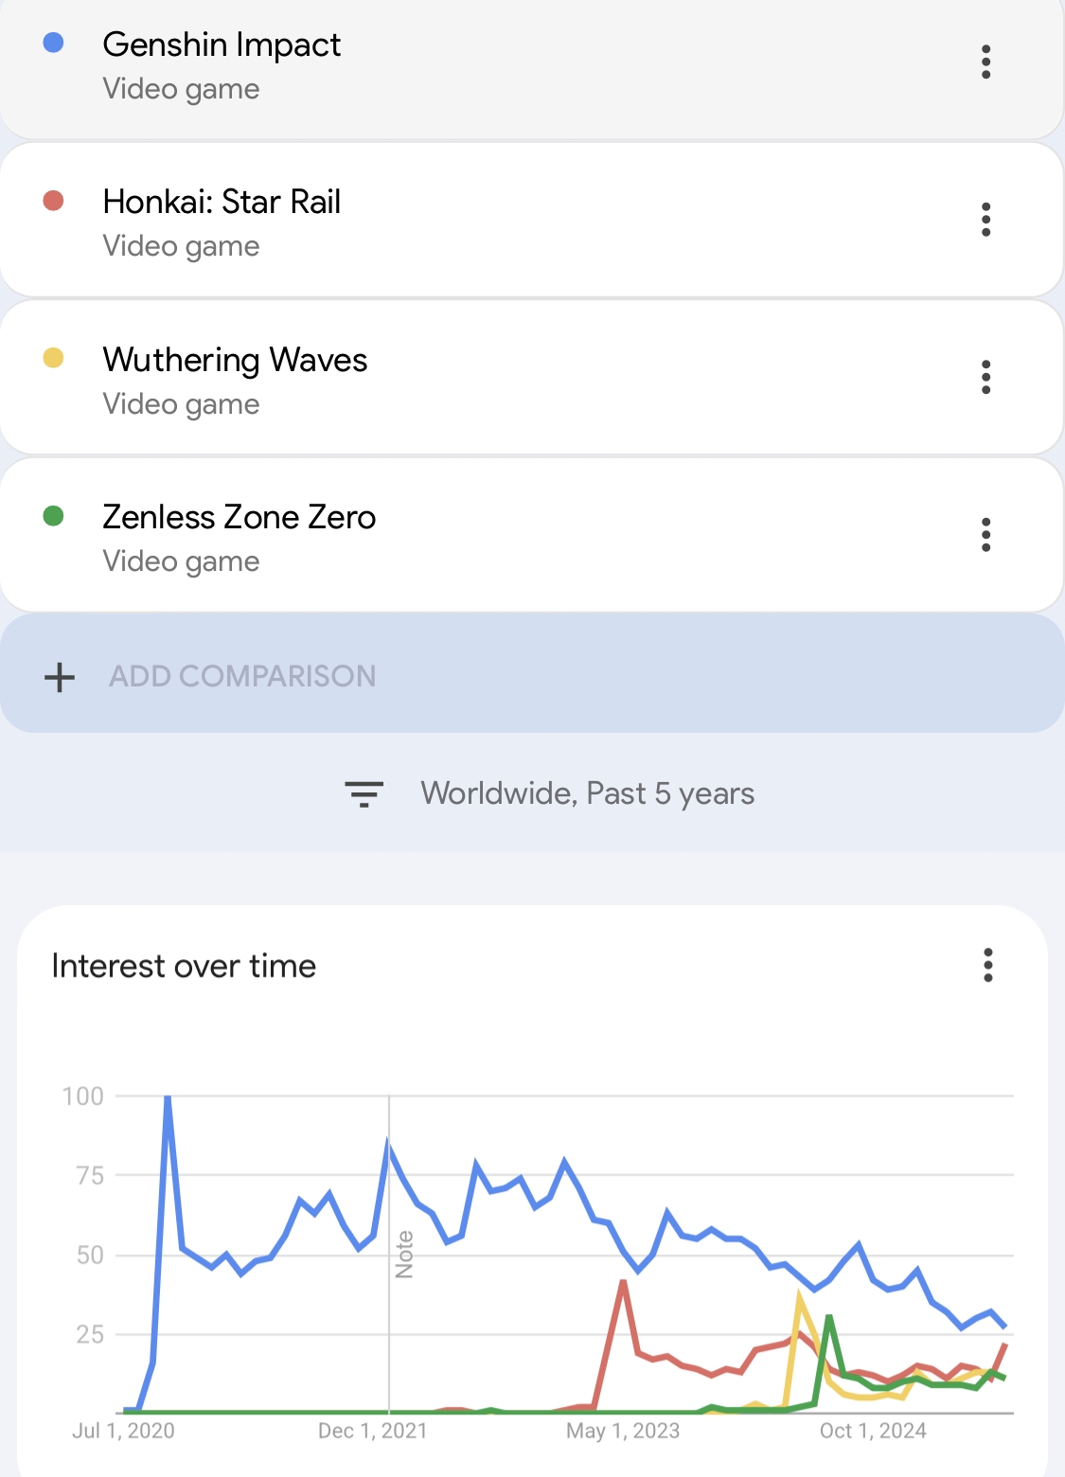This screenshot has height=1477, width=1065.
Task: Open Wuthering Waves three-dot options menu
Action: tap(985, 377)
